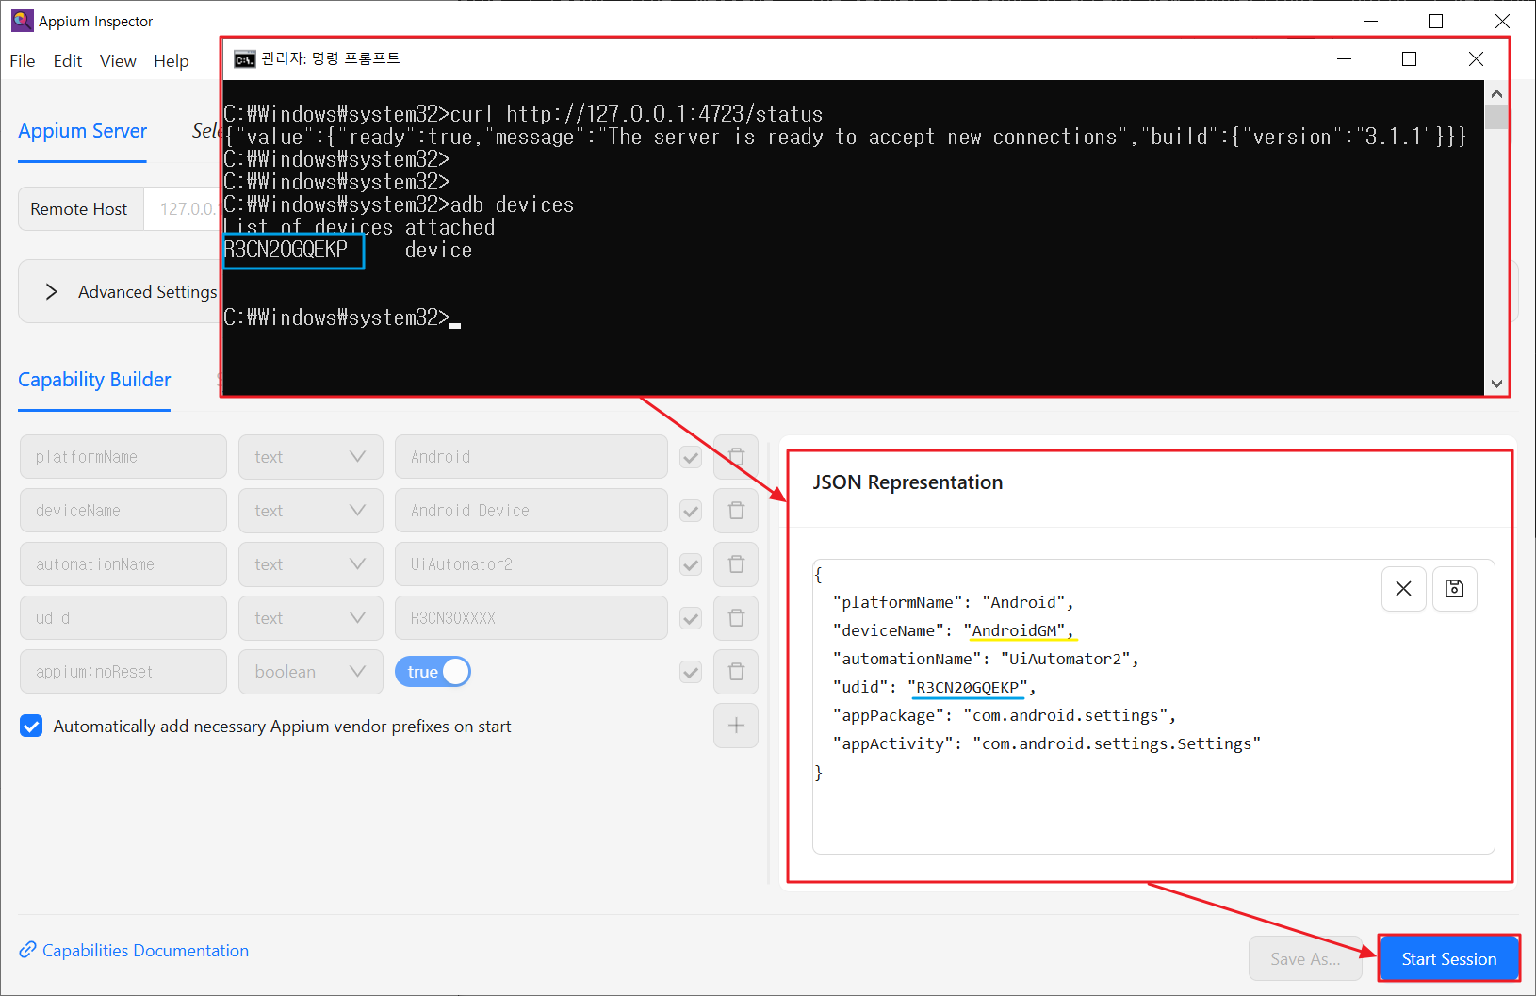Image resolution: width=1536 pixels, height=996 pixels.
Task: Click the appium:noReset name field
Action: (123, 672)
